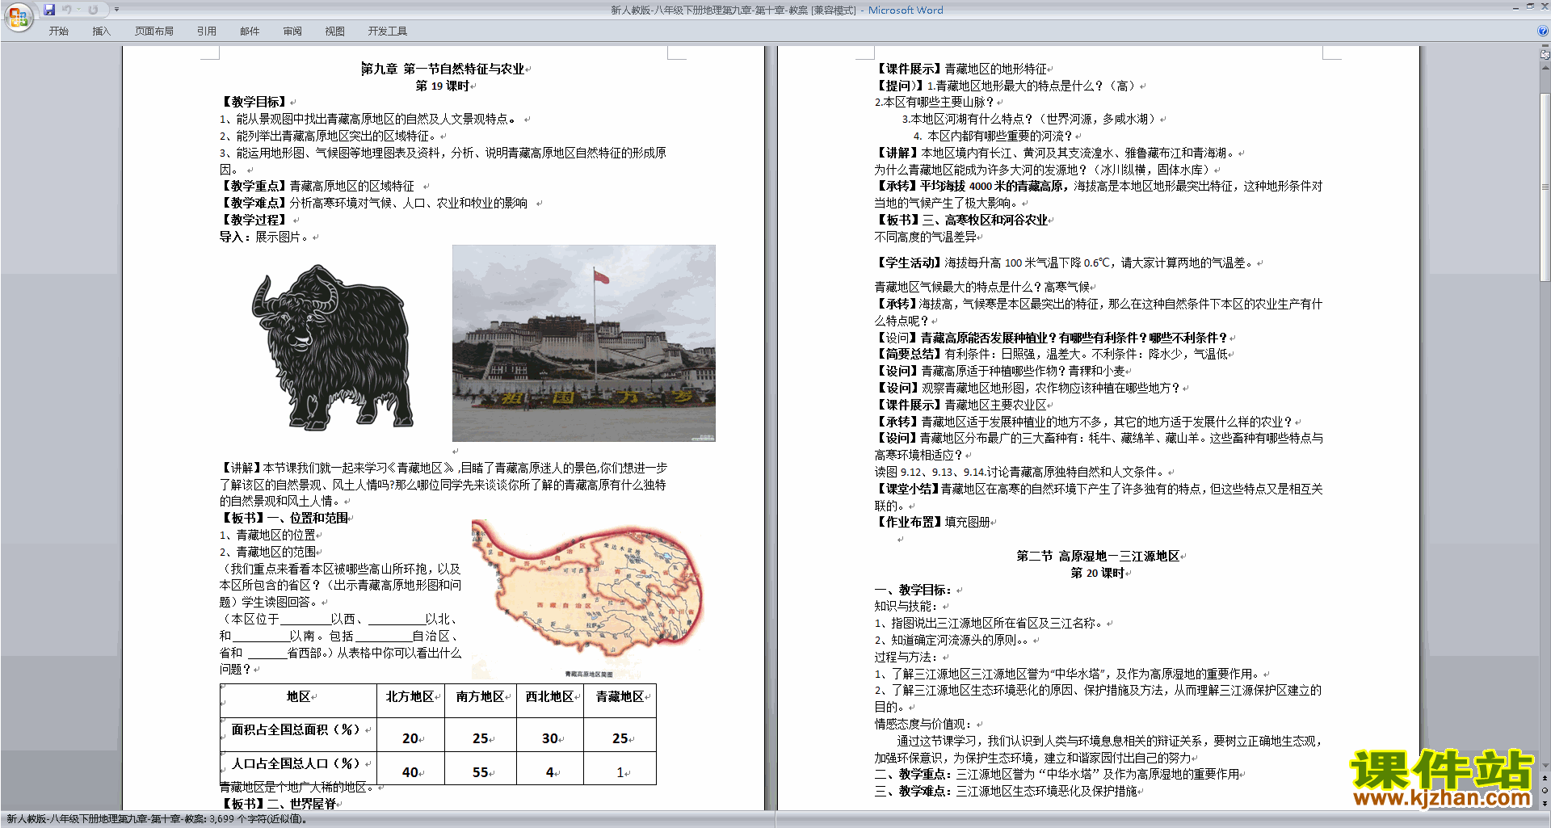Toggle the ruler icon above the scrollbar
1551x828 pixels.
pyautogui.click(x=1545, y=55)
